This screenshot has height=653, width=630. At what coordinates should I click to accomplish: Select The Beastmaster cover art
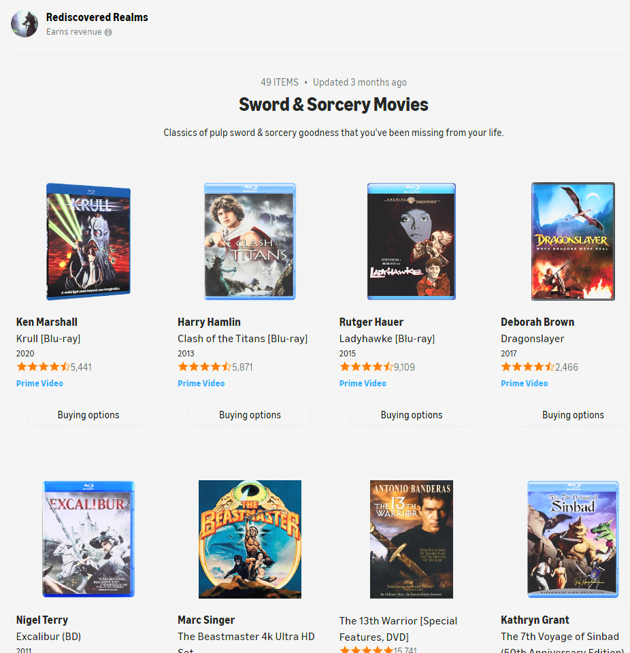[x=250, y=539]
